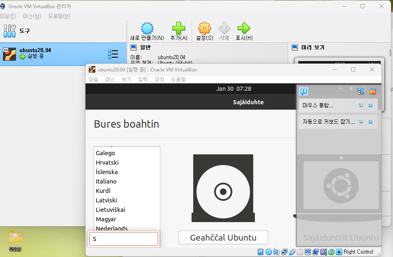The height and width of the screenshot is (257, 393).
Task: Click the language search field containing 's'
Action: (124, 239)
